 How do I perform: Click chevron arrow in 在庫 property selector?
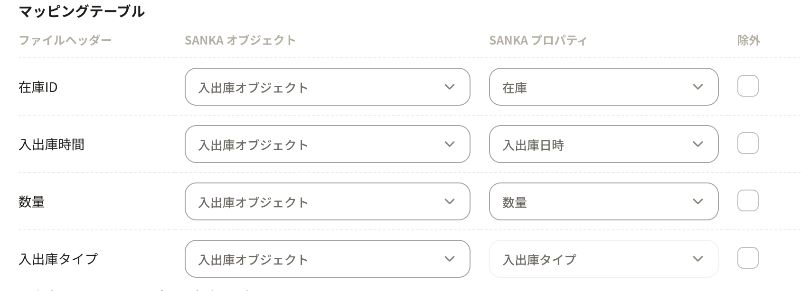(697, 87)
